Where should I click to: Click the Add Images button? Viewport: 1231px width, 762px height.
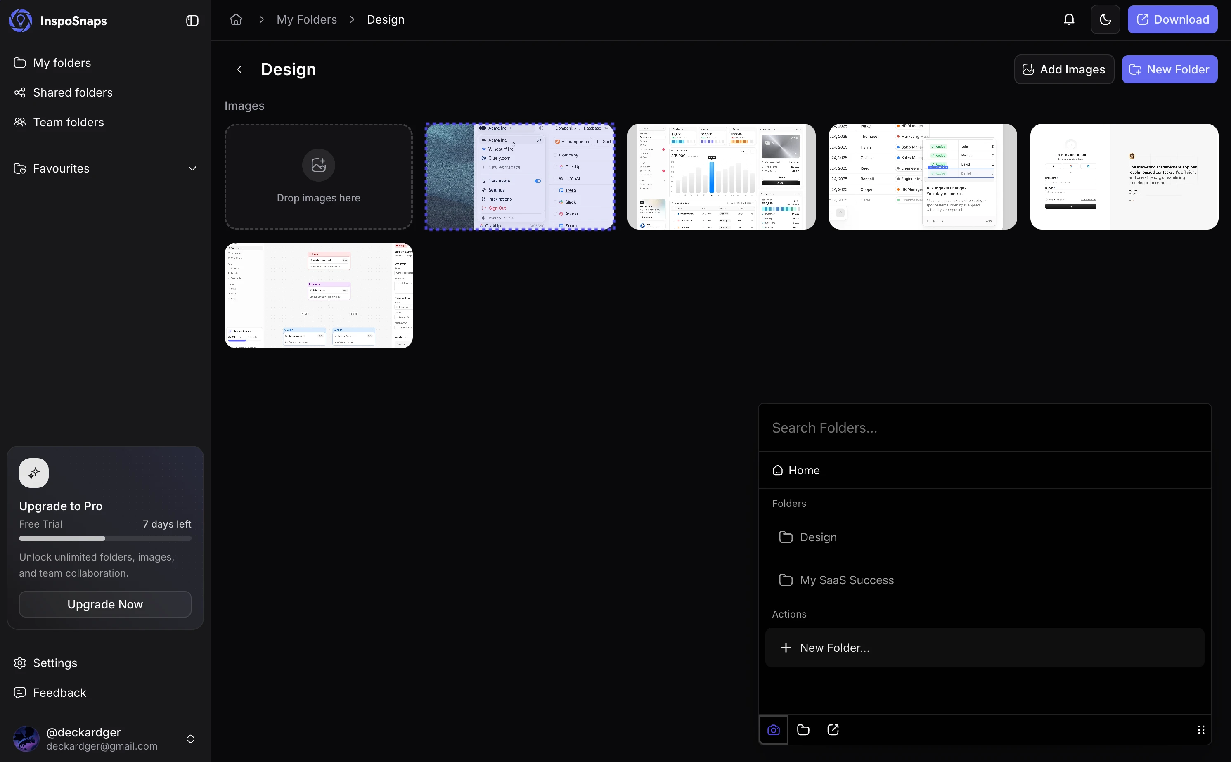pyautogui.click(x=1064, y=69)
